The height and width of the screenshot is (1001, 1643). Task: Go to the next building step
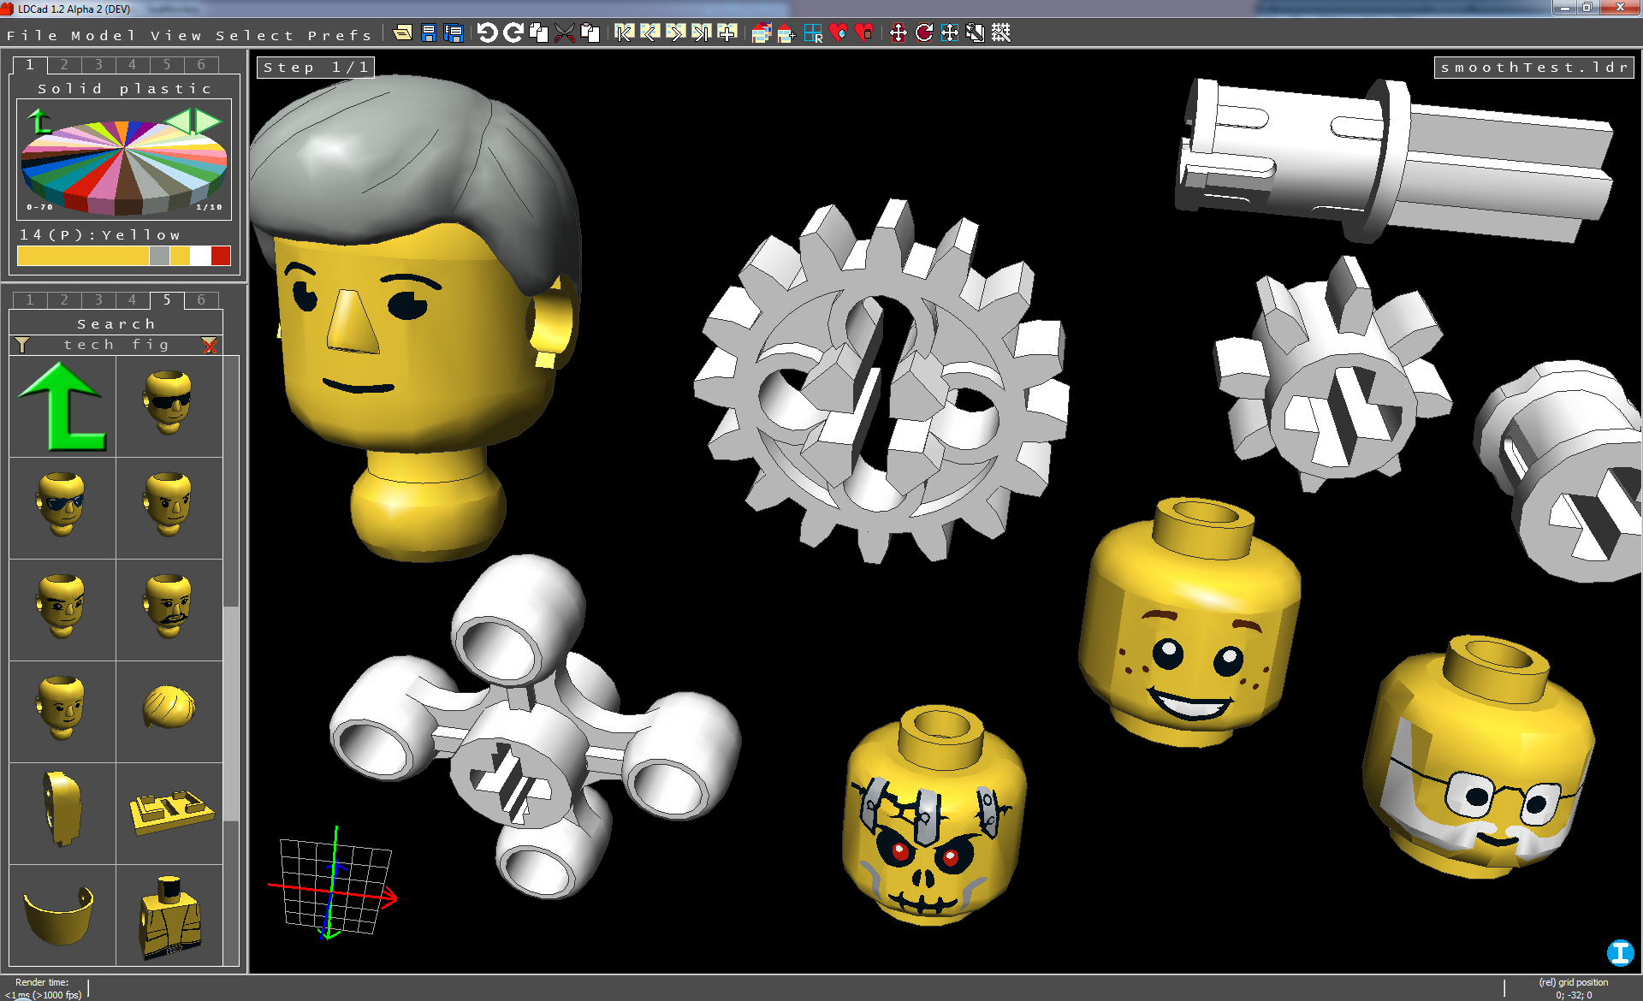point(675,33)
